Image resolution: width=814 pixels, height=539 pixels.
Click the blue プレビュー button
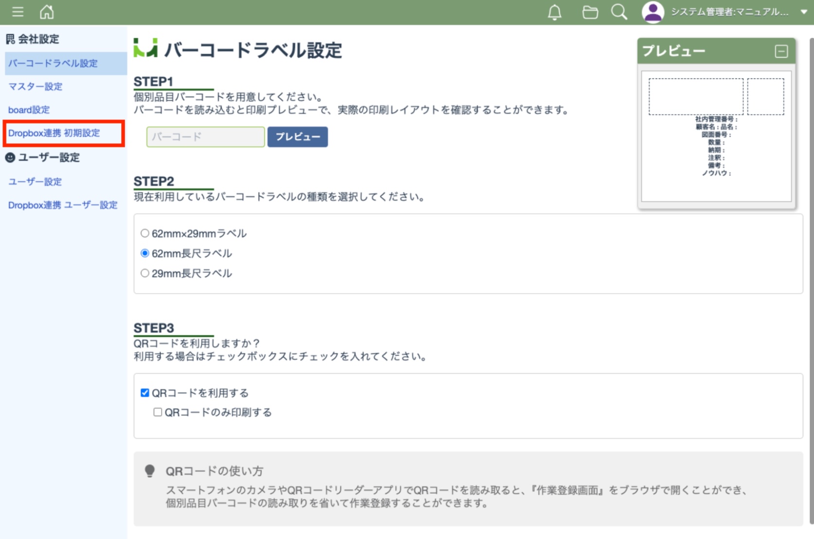pos(297,137)
